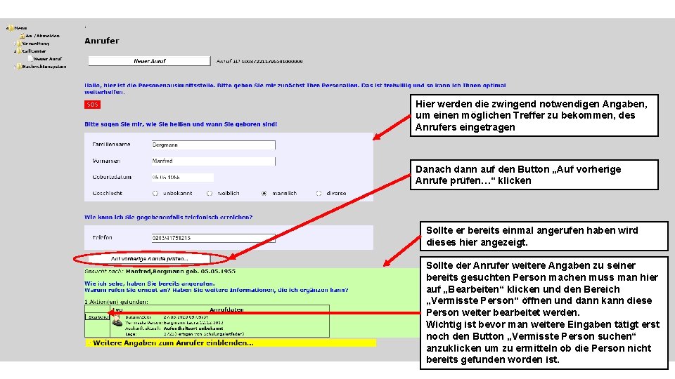
Task: Click the 'Vermisste Person' row value
Action: point(193,322)
